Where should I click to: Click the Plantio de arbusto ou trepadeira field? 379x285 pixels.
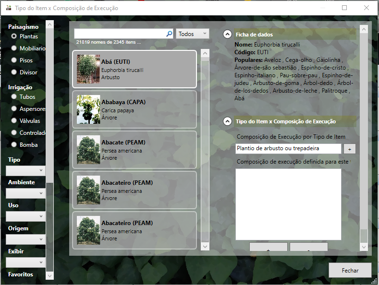288,149
